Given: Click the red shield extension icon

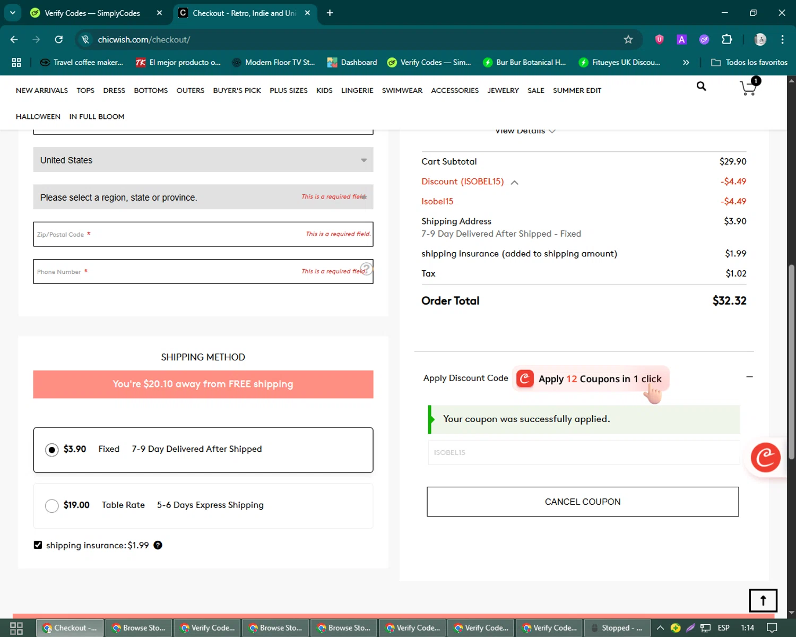Looking at the screenshot, I should click(x=659, y=39).
